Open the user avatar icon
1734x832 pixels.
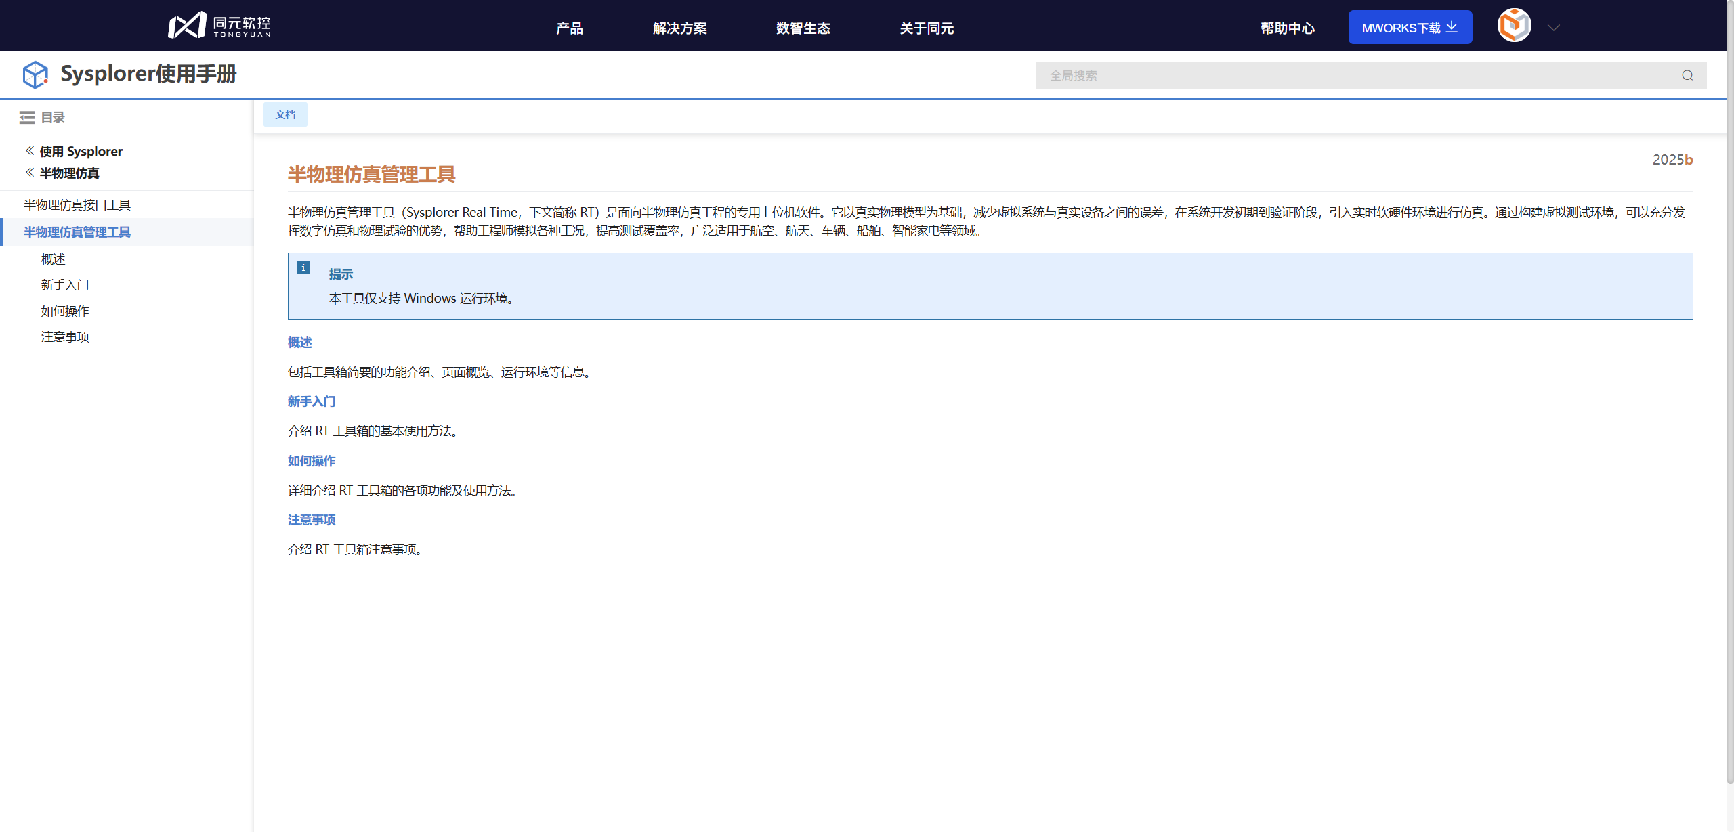[1514, 26]
